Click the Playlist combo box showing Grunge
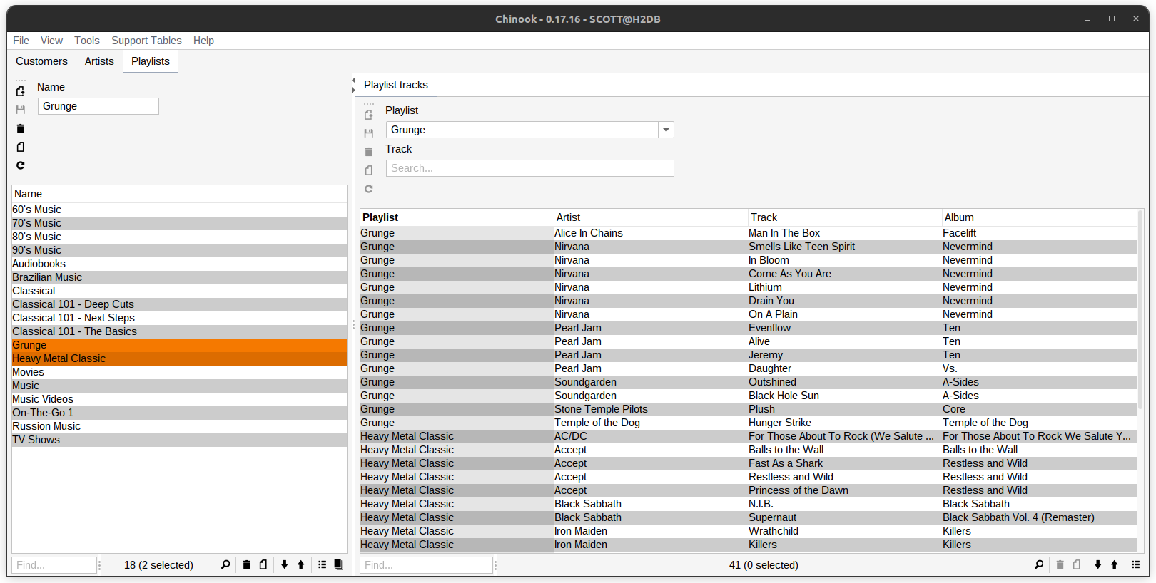The height and width of the screenshot is (583, 1156). click(x=529, y=130)
